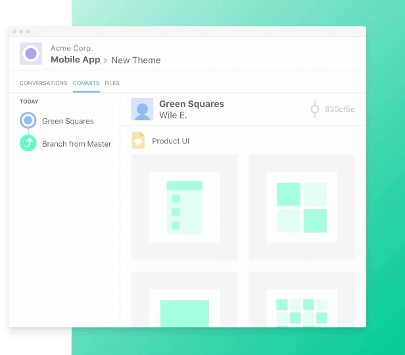Click the commit hash 830cf5e
Image resolution: width=405 pixels, height=355 pixels.
(x=340, y=109)
